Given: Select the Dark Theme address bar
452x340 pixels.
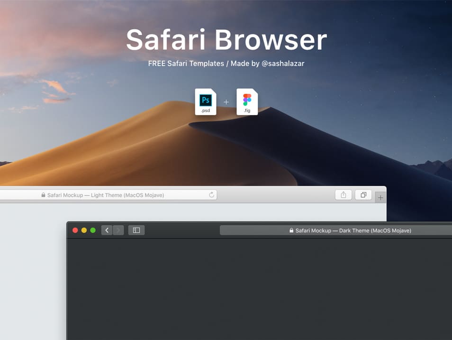Looking at the screenshot, I should pos(351,230).
